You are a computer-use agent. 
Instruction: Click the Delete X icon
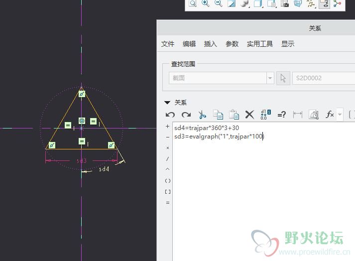point(250,115)
